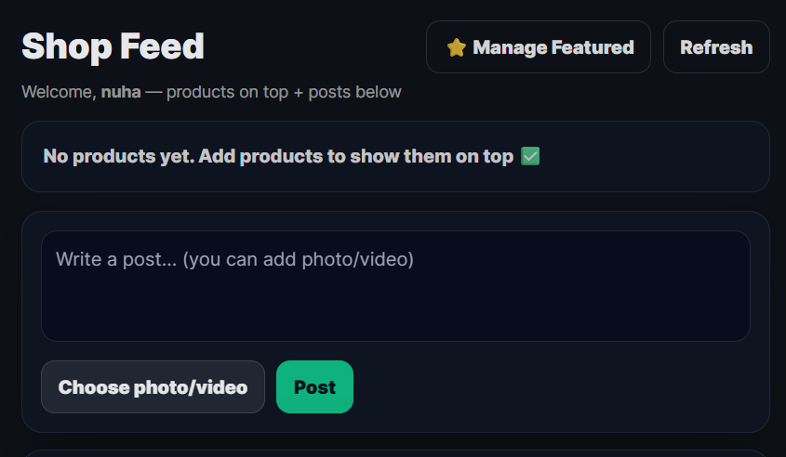Click blank space right of checkmark emoji
This screenshot has width=786, height=457.
[x=651, y=156]
